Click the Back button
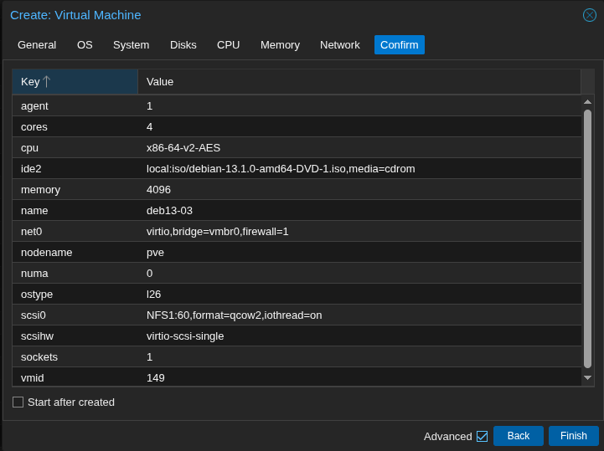604x451 pixels. tap(518, 436)
